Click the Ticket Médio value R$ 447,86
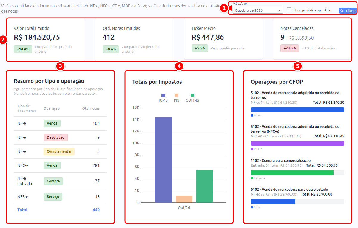 (208, 37)
